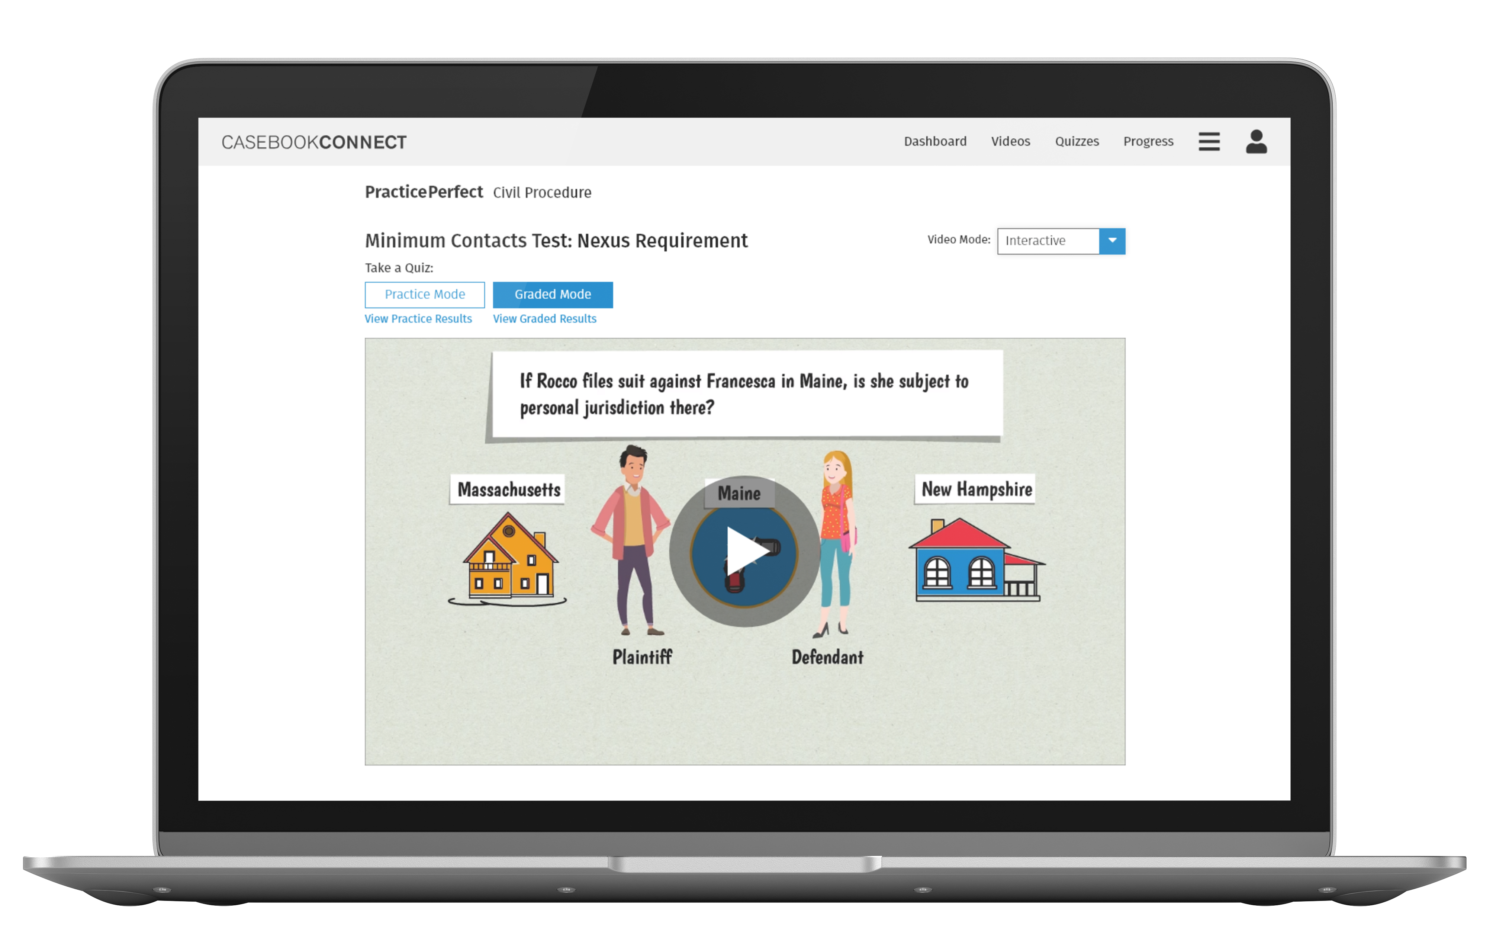Open the Videos menu item
The image size is (1493, 944).
tap(1010, 141)
